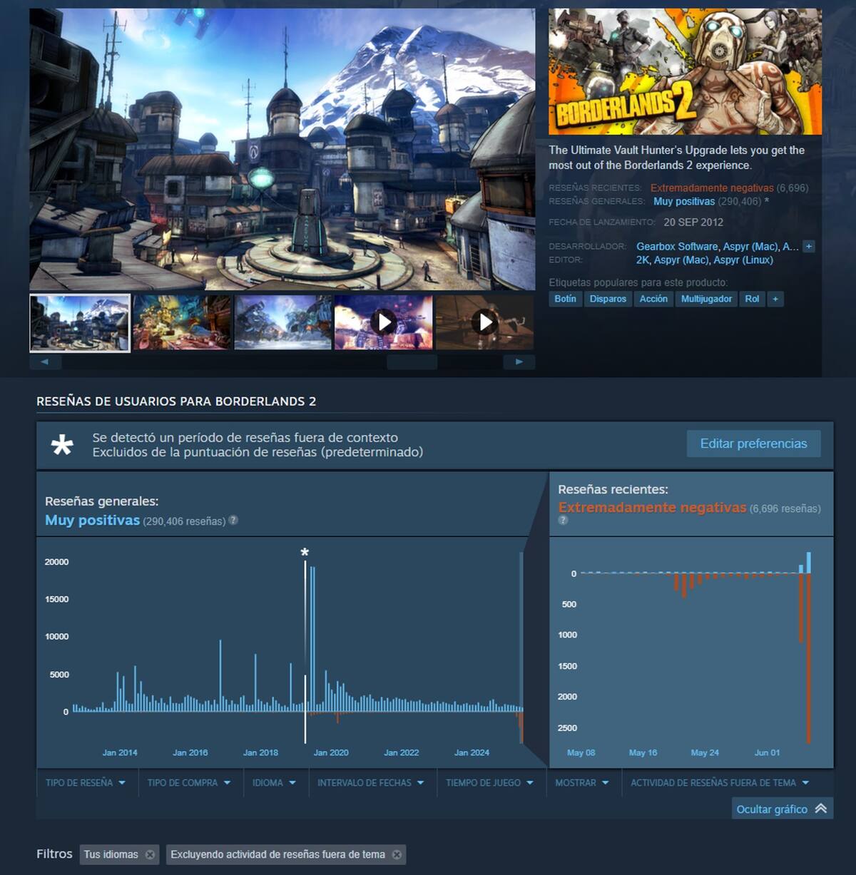Open the Tipo de reseña dropdown
This screenshot has width=856, height=875.
pyautogui.click(x=86, y=783)
